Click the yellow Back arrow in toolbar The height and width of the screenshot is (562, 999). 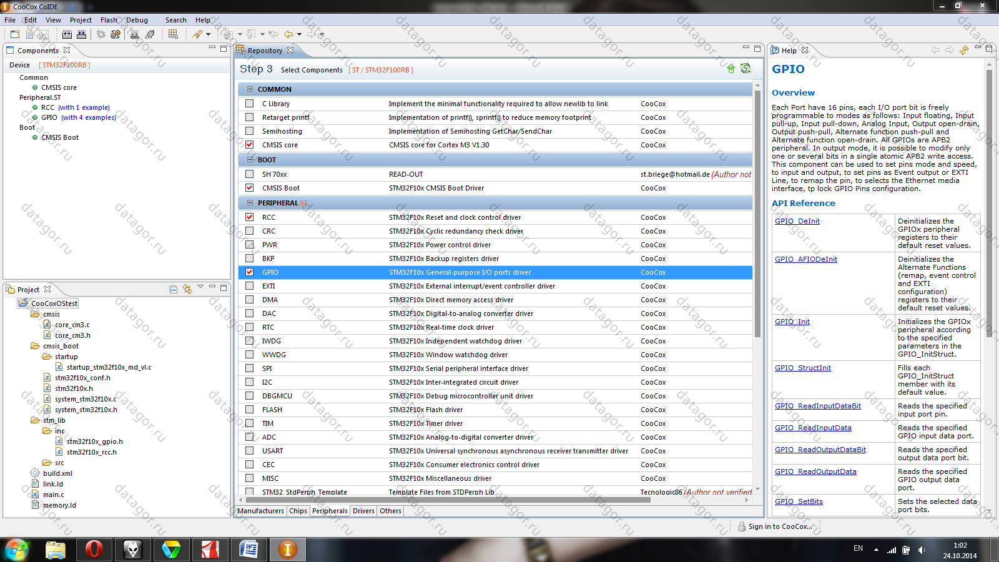(x=288, y=34)
